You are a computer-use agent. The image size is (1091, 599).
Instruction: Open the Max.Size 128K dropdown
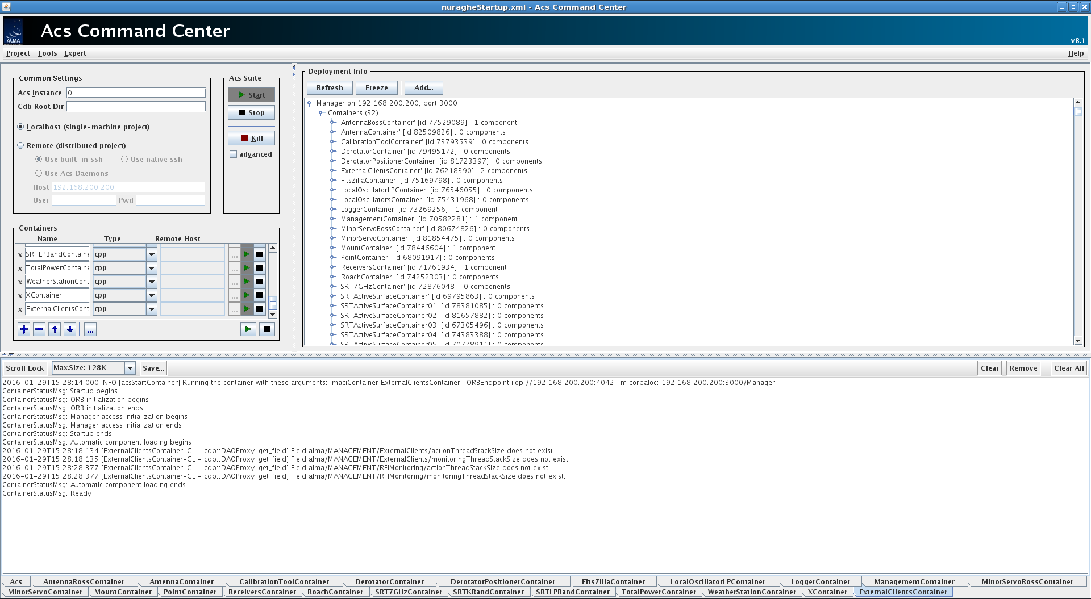point(130,368)
